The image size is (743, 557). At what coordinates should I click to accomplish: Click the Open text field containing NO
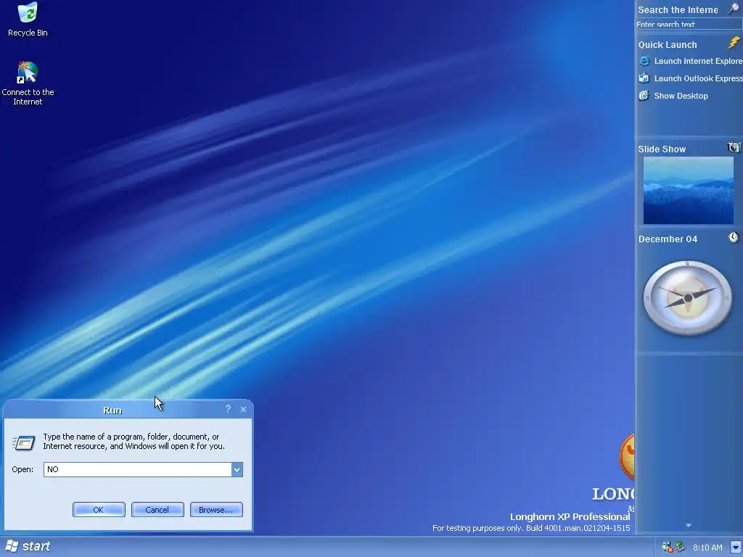click(x=138, y=469)
